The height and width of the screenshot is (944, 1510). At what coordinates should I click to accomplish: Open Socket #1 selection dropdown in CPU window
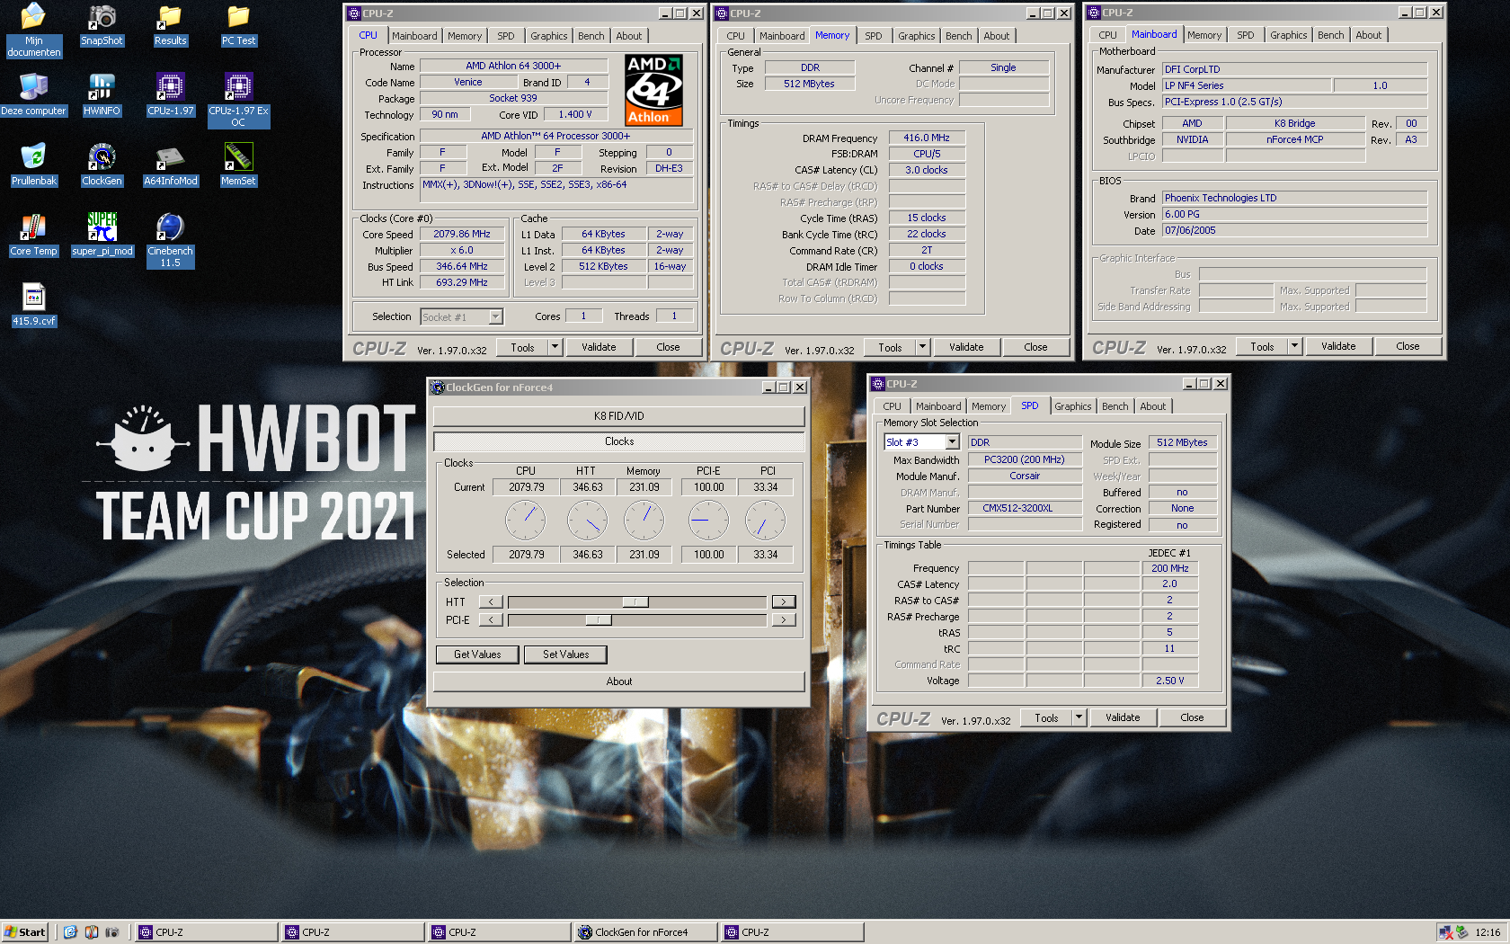click(x=495, y=316)
